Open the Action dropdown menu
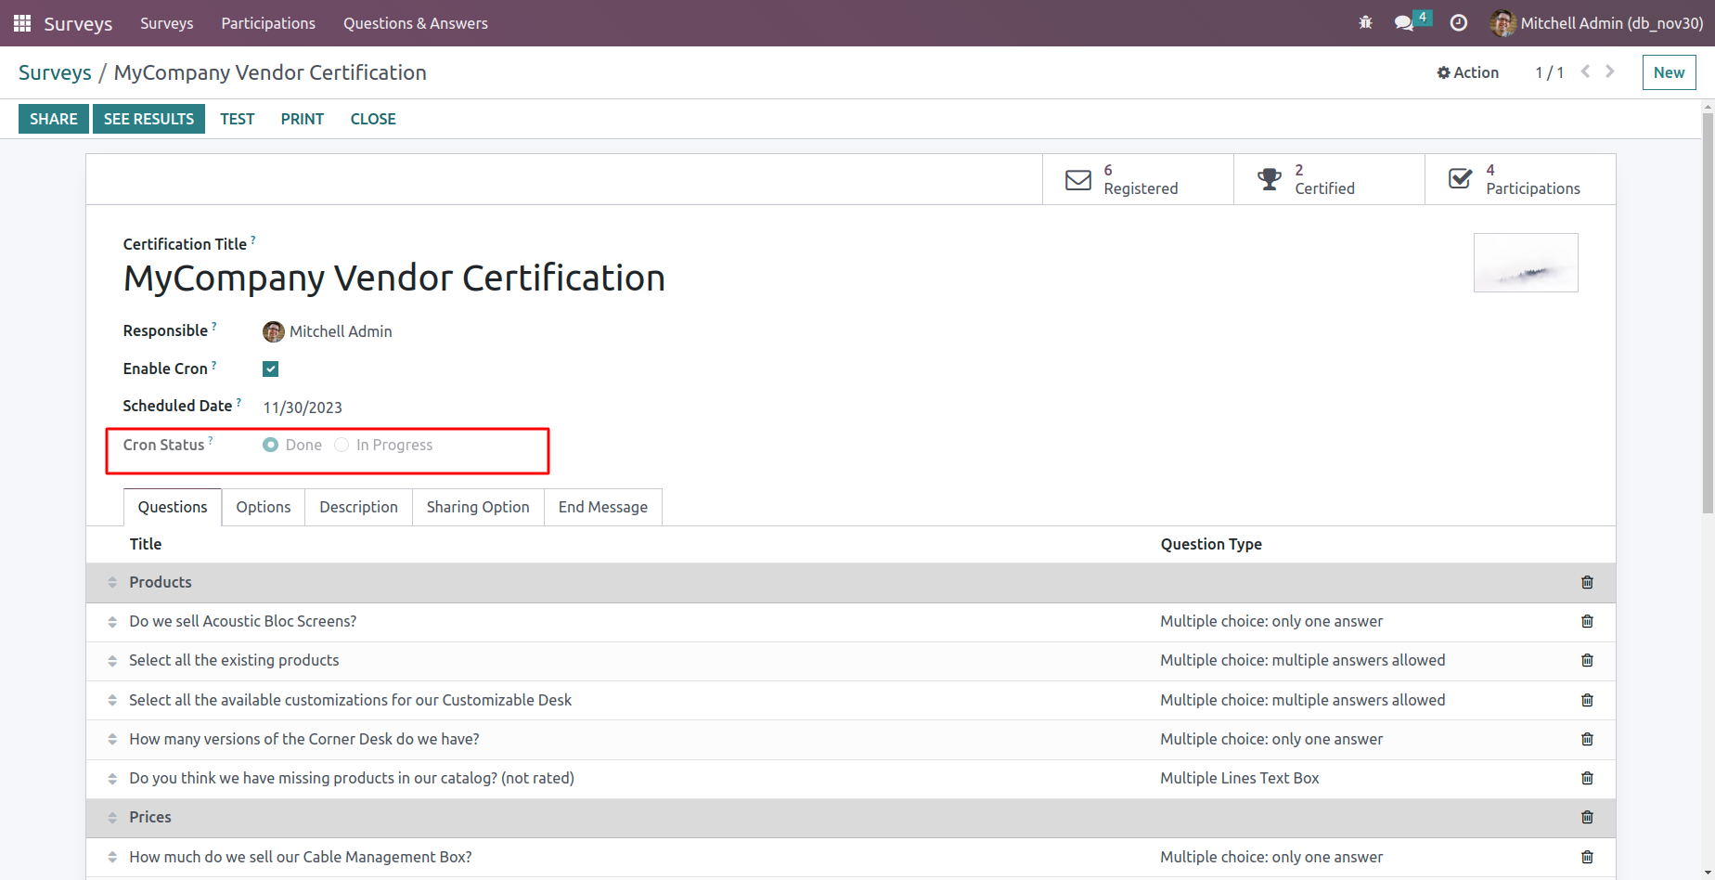This screenshot has height=880, width=1715. [x=1468, y=72]
